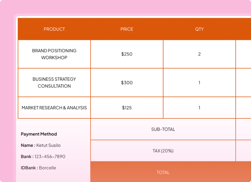
Task: Select the IDBank Borcelle line
Action: (x=38, y=168)
